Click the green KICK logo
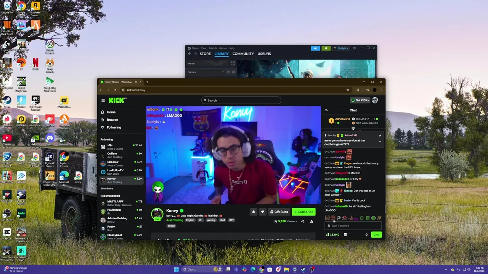The image size is (488, 274). (x=117, y=100)
